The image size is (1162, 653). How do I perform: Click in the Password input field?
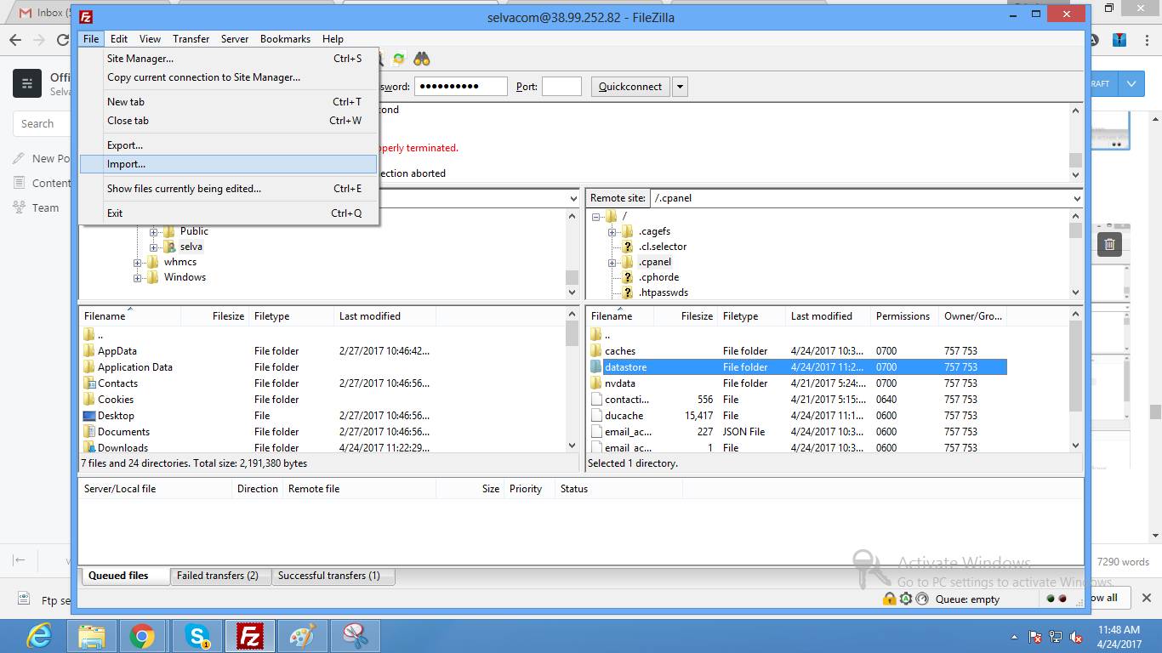(461, 87)
